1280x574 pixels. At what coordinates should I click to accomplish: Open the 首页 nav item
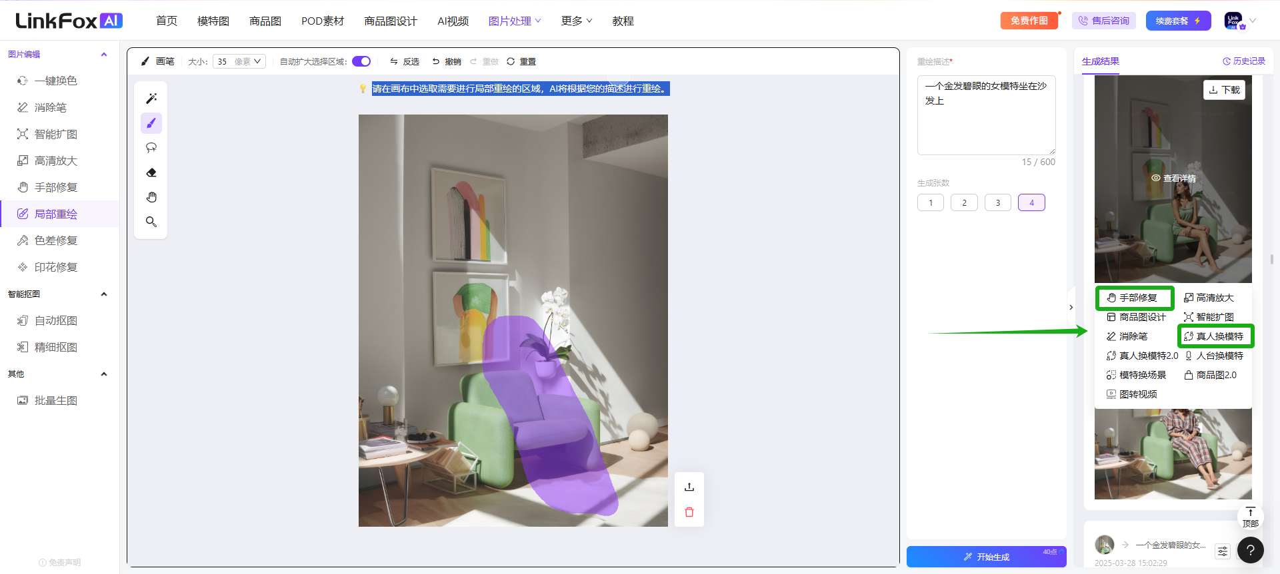click(x=167, y=21)
